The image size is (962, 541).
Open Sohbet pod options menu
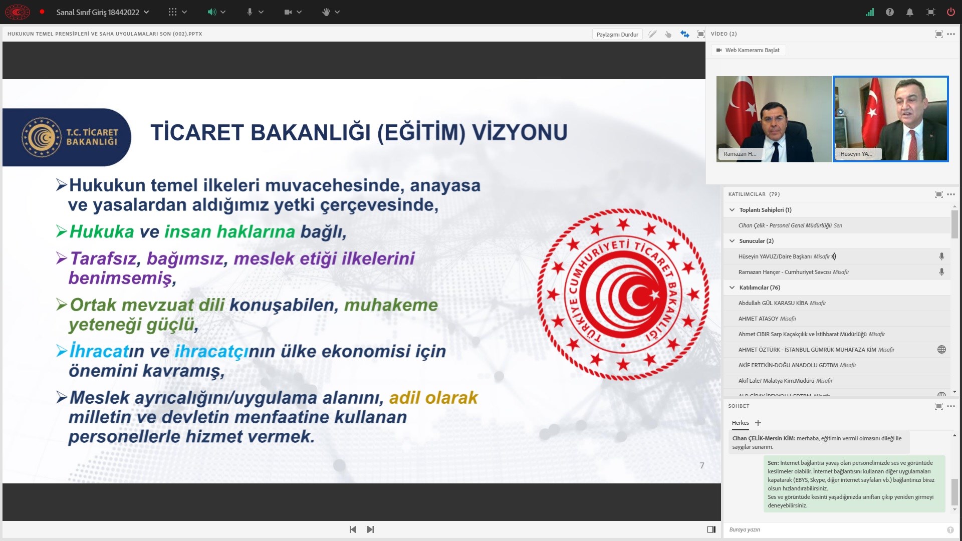click(x=951, y=406)
